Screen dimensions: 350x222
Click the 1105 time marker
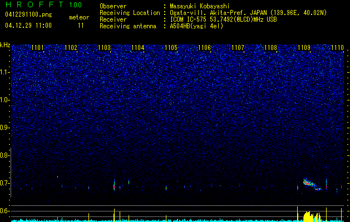[171, 48]
